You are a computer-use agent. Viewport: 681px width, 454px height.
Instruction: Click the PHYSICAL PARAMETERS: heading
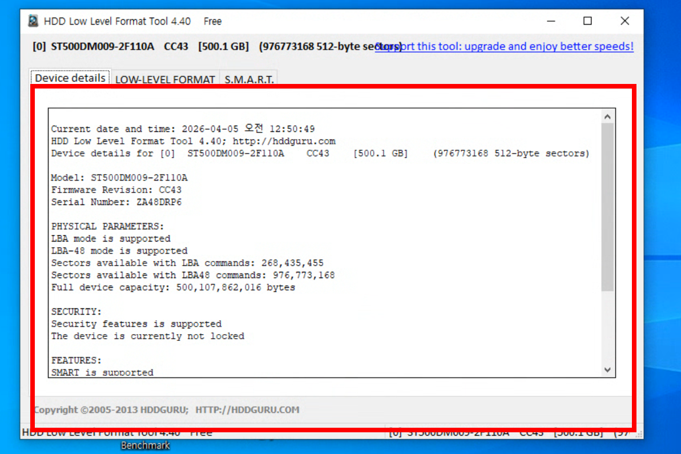coord(108,226)
